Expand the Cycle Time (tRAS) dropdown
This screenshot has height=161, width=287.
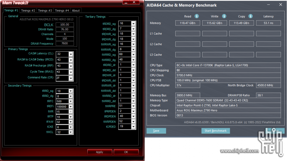click(x=71, y=72)
